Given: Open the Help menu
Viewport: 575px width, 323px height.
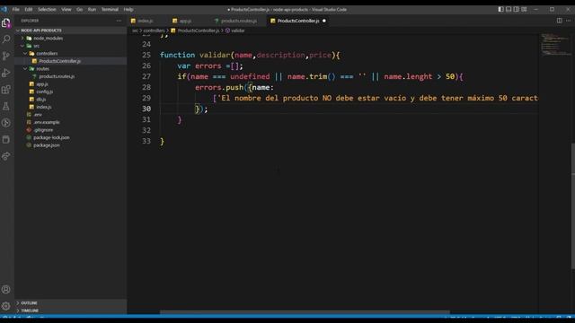Looking at the screenshot, I should pyautogui.click(x=128, y=10).
